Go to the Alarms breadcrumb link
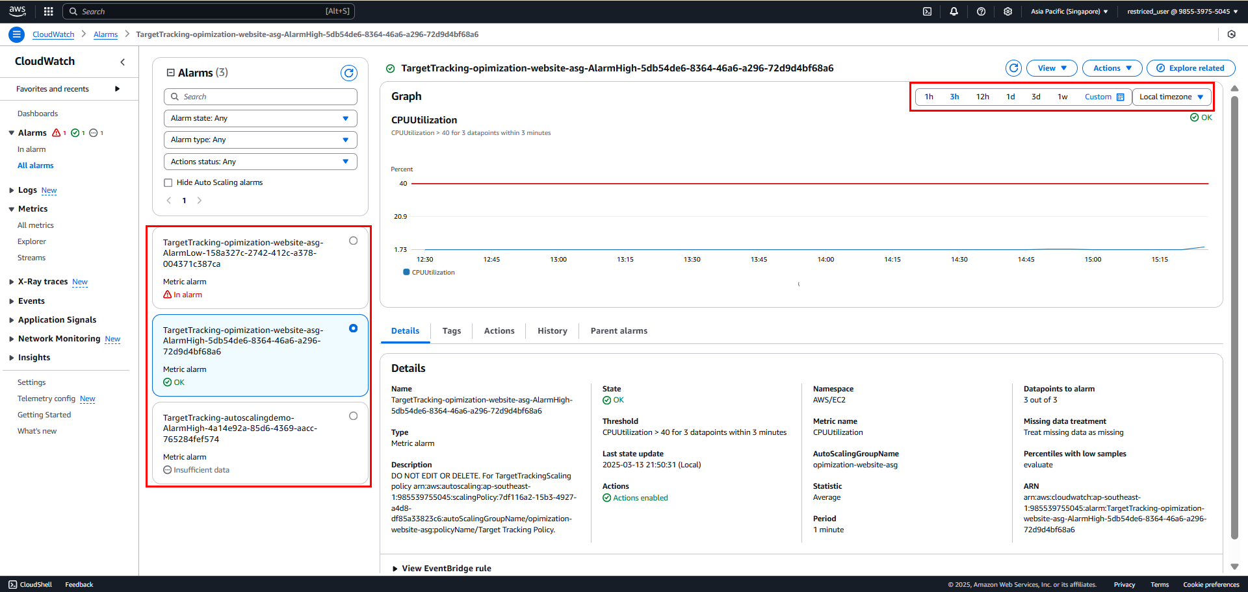 pyautogui.click(x=105, y=34)
